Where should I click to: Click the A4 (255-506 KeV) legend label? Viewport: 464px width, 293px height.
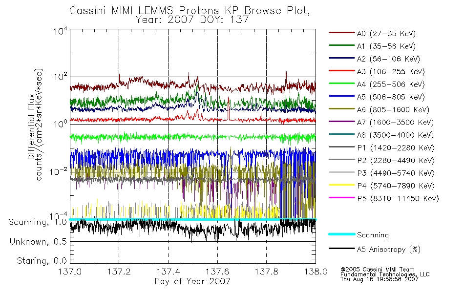pos(391,84)
